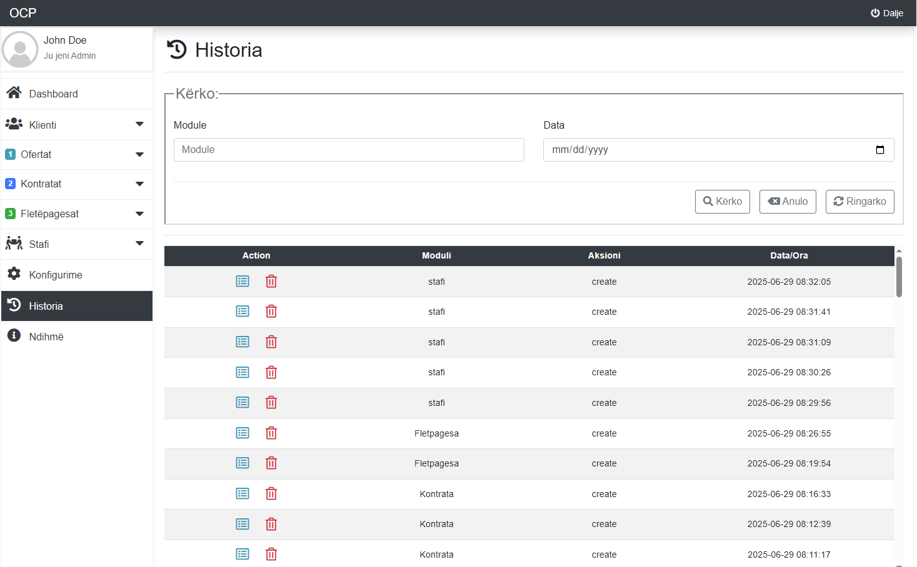Delete the Kontrata 08:16:33 entry
917x567 pixels.
tap(271, 494)
